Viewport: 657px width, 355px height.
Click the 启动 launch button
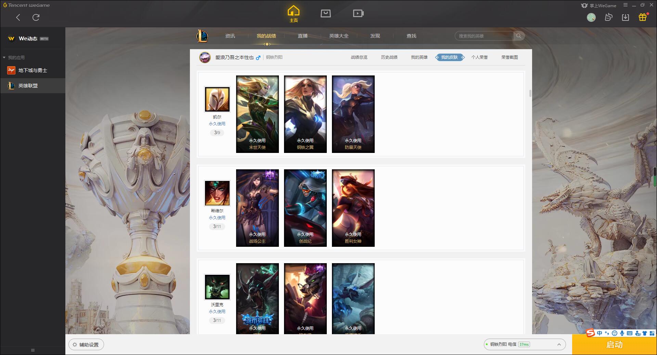614,345
